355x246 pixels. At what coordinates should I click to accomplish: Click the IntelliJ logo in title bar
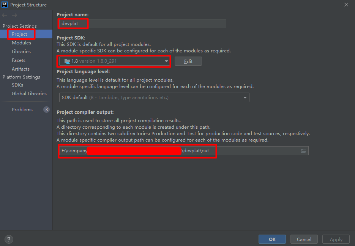(4, 5)
